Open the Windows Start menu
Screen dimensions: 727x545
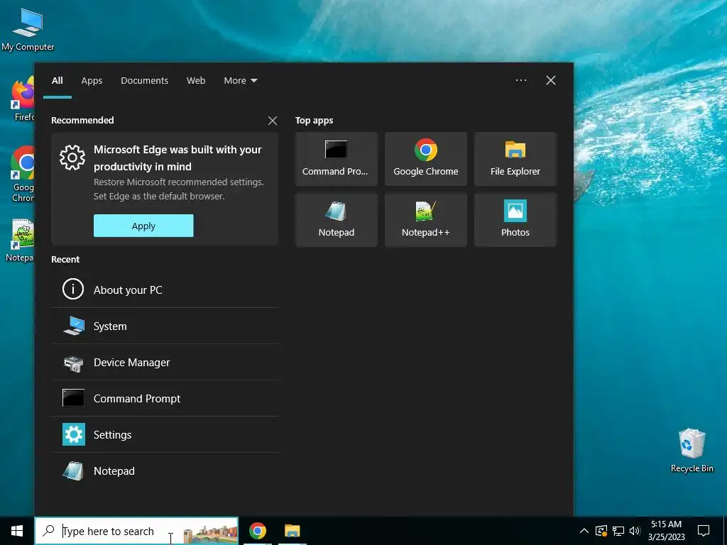(17, 531)
